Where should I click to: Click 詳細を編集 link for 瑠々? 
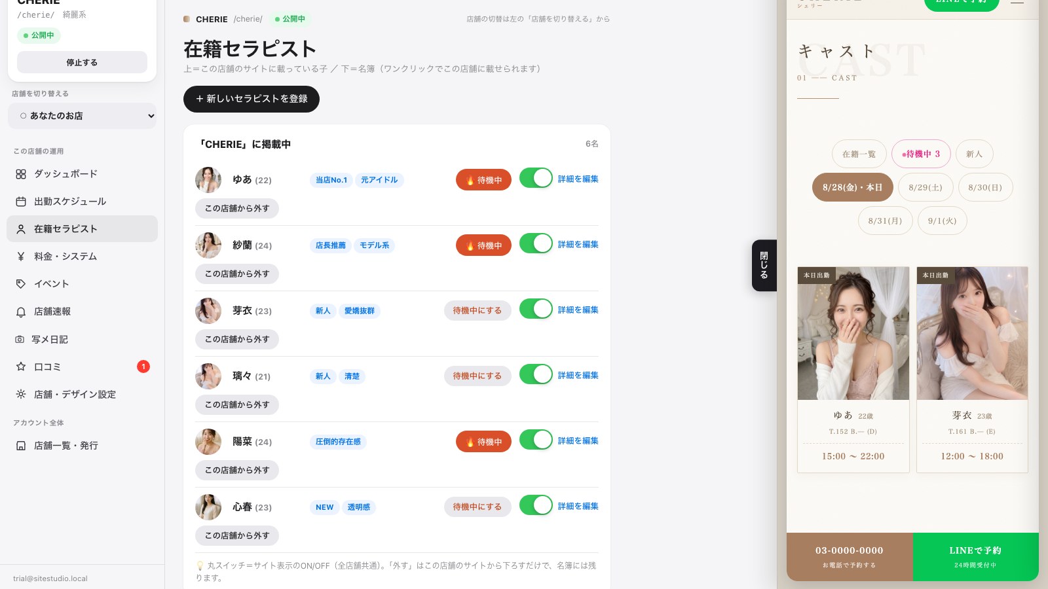[578, 375]
